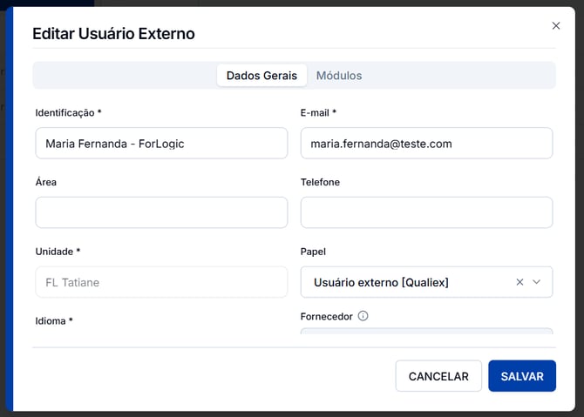Click the Unidade field showing FL Tatiane
584x417 pixels.
click(161, 282)
